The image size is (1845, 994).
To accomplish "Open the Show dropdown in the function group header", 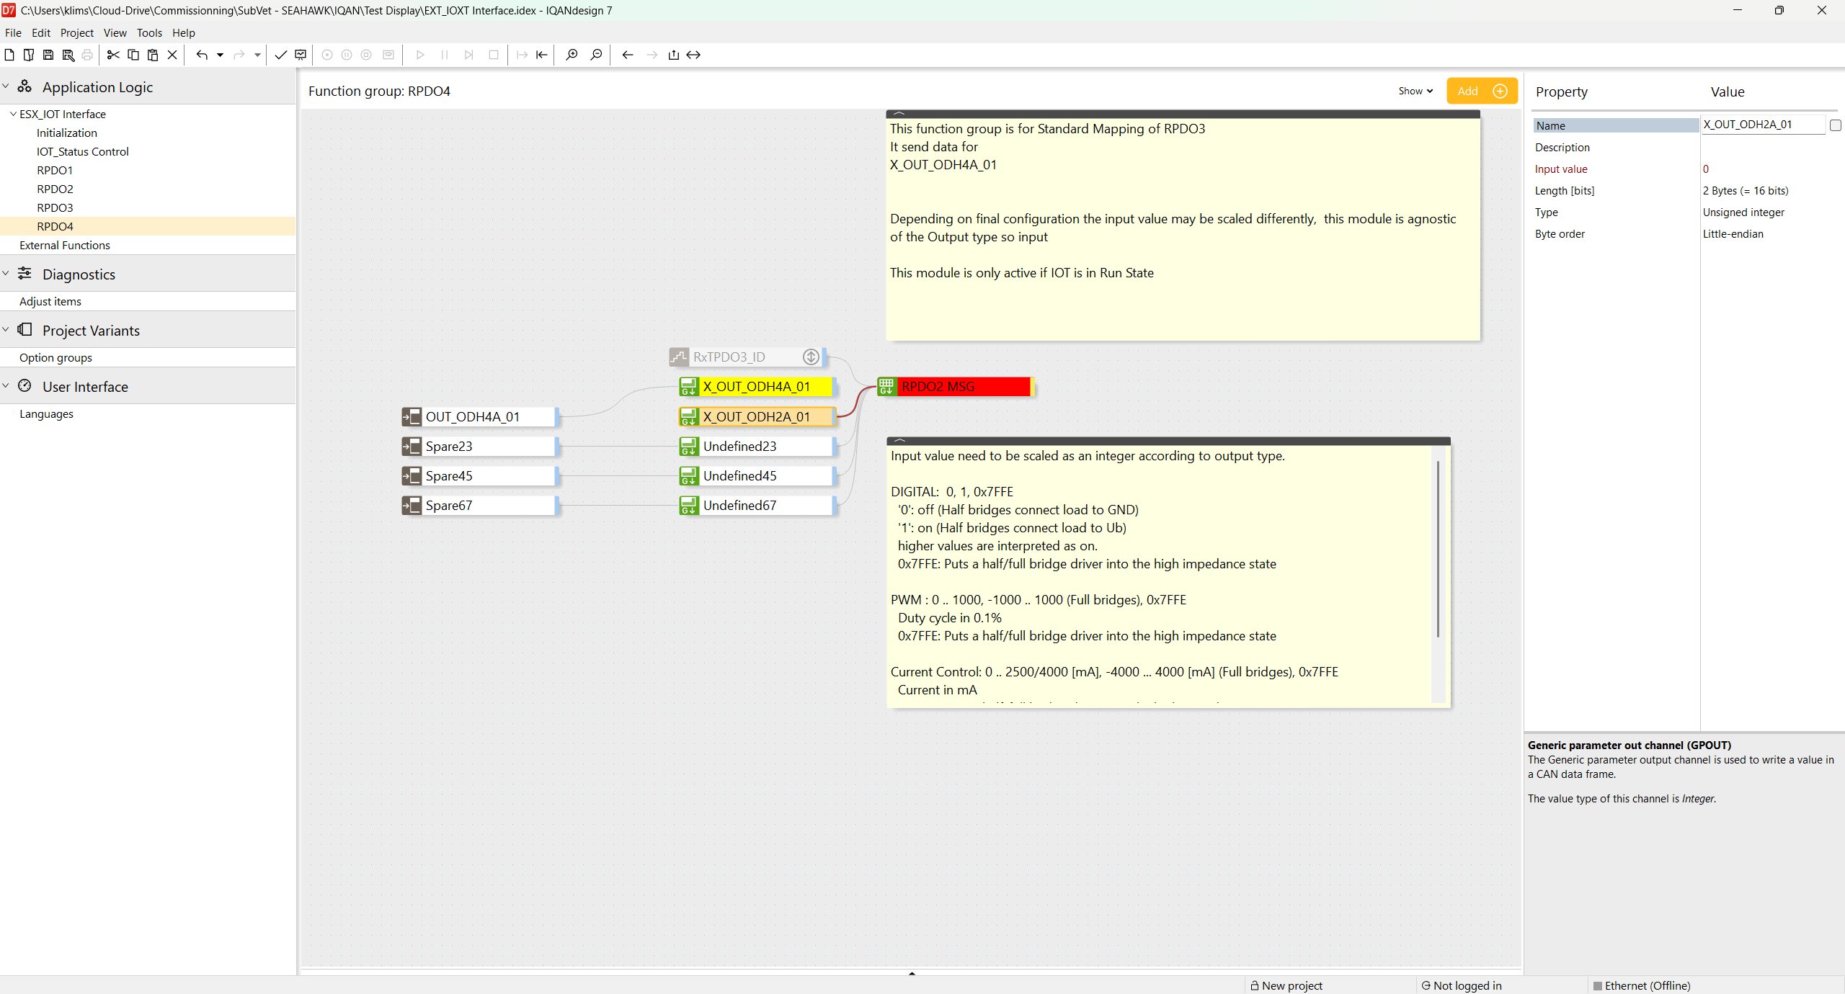I will pyautogui.click(x=1415, y=91).
